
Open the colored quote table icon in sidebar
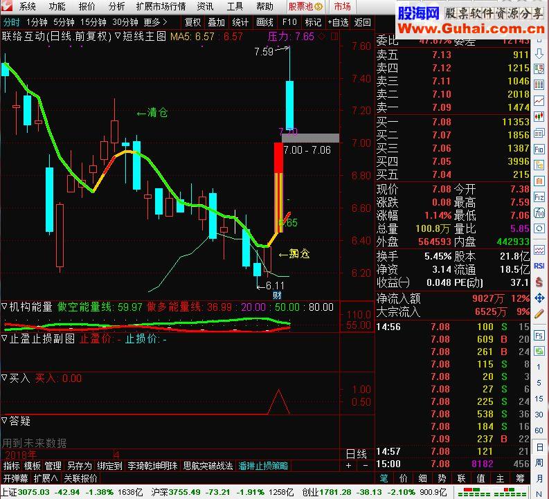point(539,84)
